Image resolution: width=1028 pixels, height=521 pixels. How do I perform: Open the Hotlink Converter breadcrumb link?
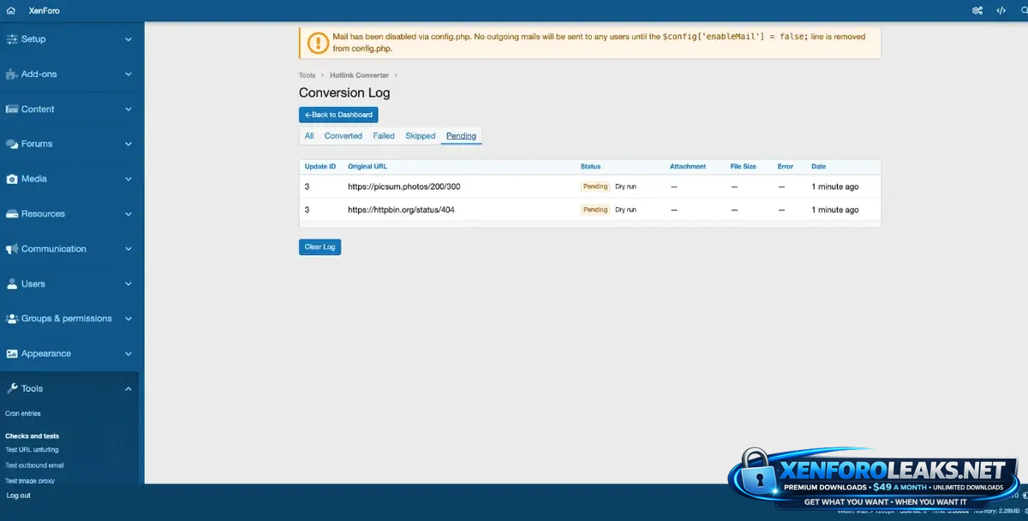[359, 75]
